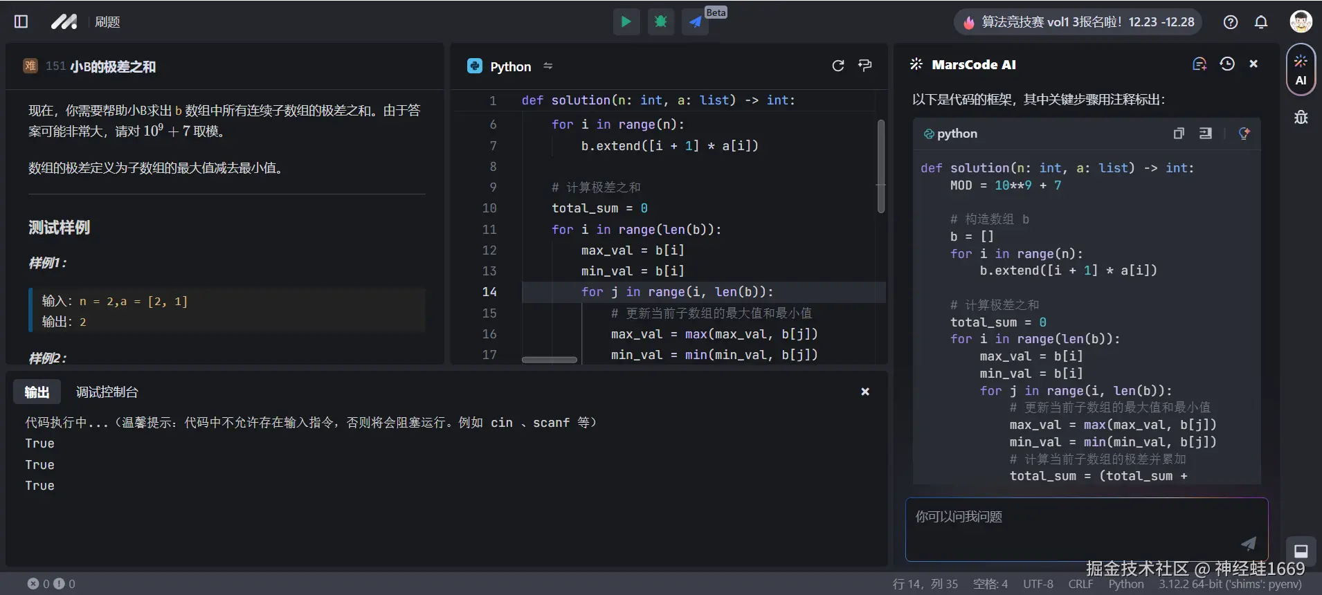Change file encoding UTF-8
This screenshot has width=1322, height=595.
(1038, 584)
